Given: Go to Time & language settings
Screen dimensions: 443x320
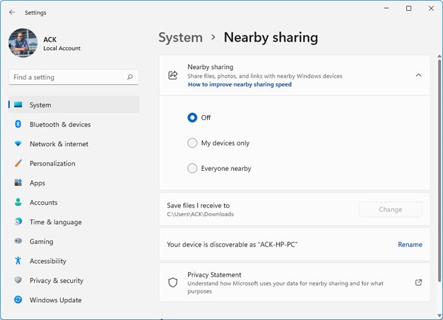Looking at the screenshot, I should click(x=55, y=223).
